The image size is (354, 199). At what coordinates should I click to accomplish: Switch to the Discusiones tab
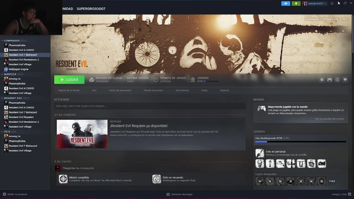[x=182, y=90]
